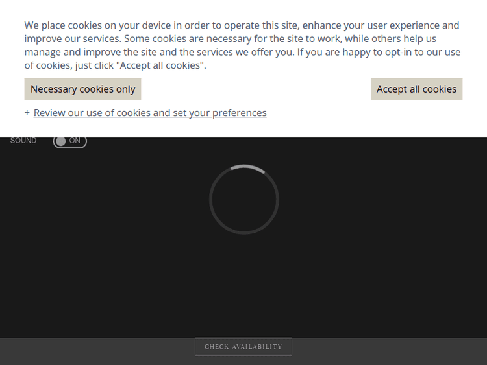This screenshot has width=487, height=365.
Task: Click the "ON" label inside the sound toggle
Action: 75,141
